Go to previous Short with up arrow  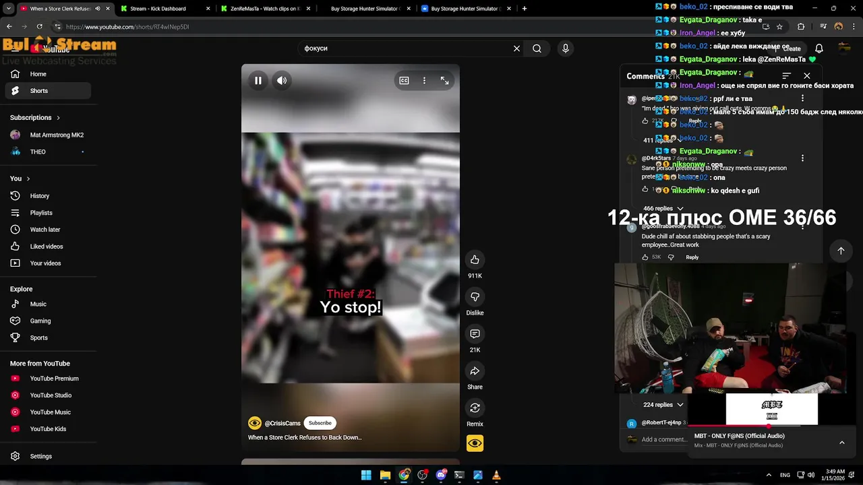pos(841,251)
